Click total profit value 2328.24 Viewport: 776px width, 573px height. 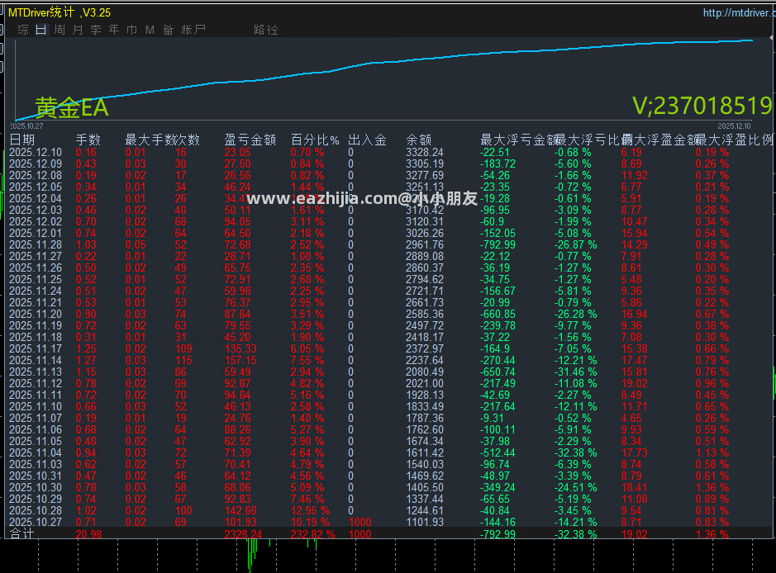point(243,534)
